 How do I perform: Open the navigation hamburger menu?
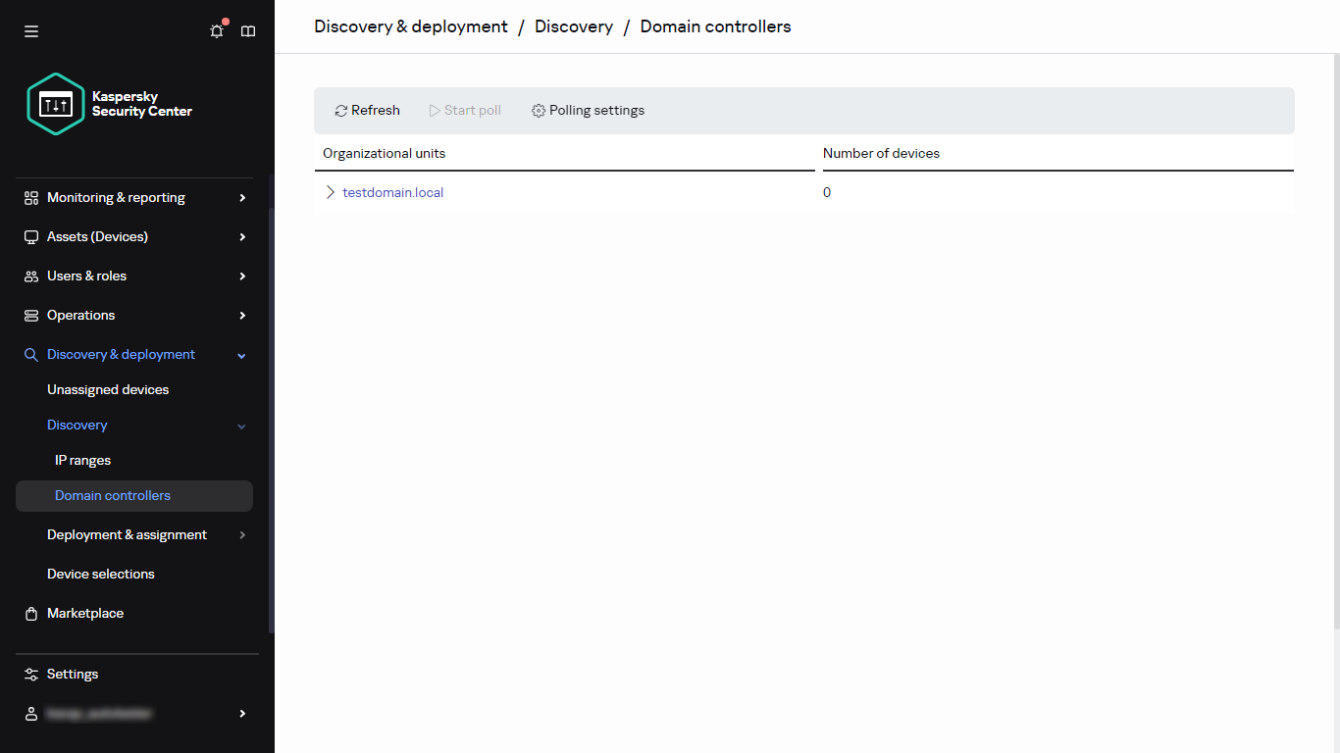click(x=30, y=30)
